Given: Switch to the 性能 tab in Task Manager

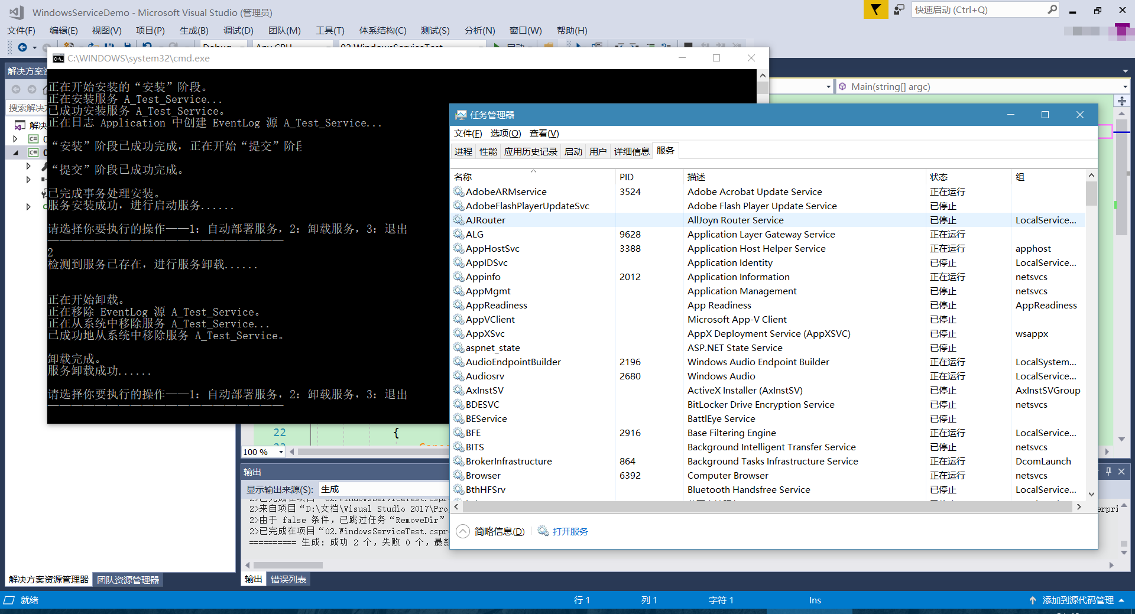Looking at the screenshot, I should (x=488, y=151).
